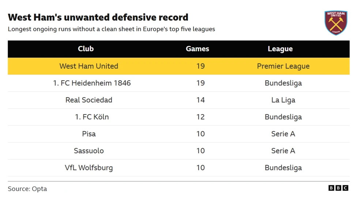Click the Pisa club name
This screenshot has height=202, width=357.
(89, 134)
